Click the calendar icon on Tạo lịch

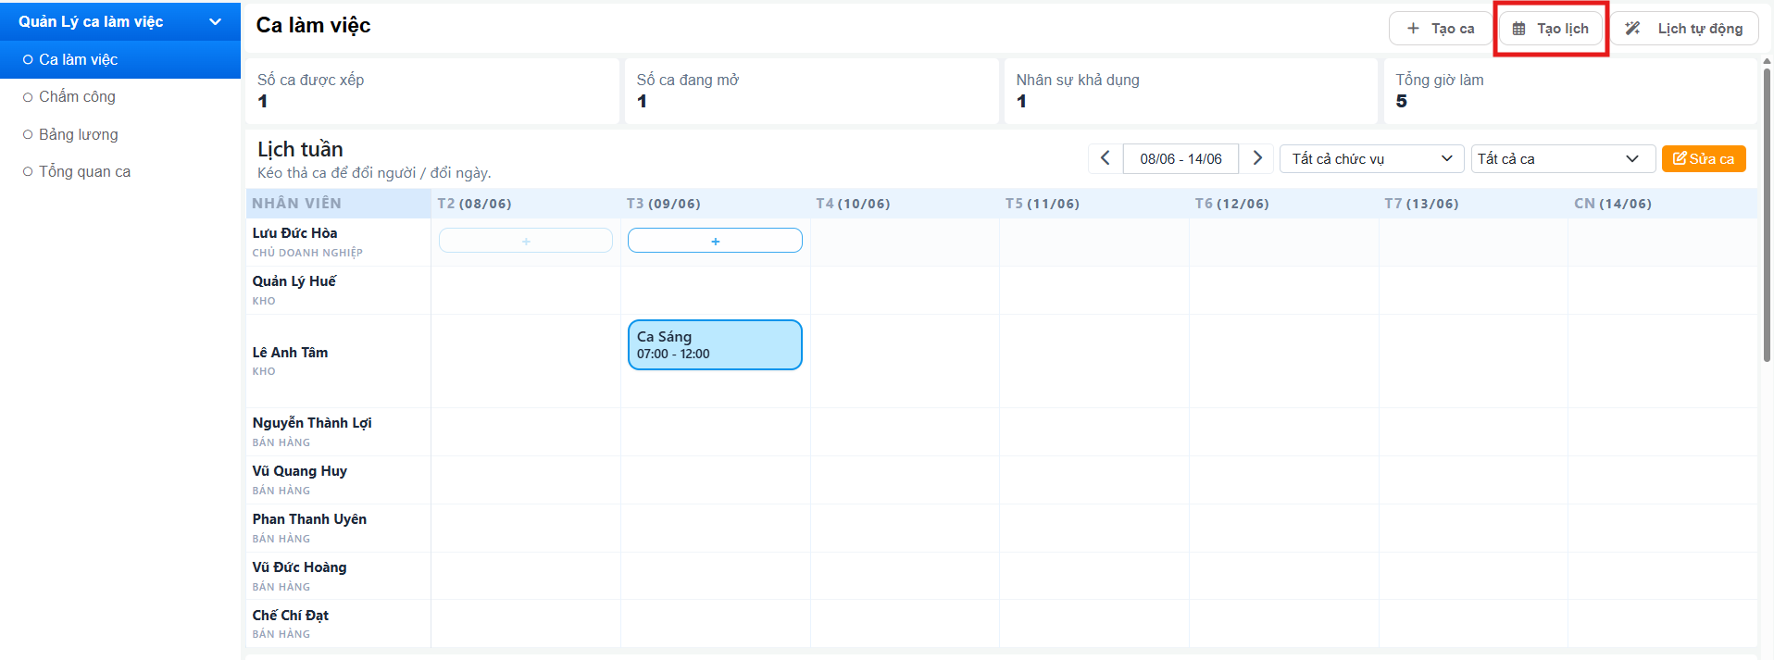coord(1518,29)
